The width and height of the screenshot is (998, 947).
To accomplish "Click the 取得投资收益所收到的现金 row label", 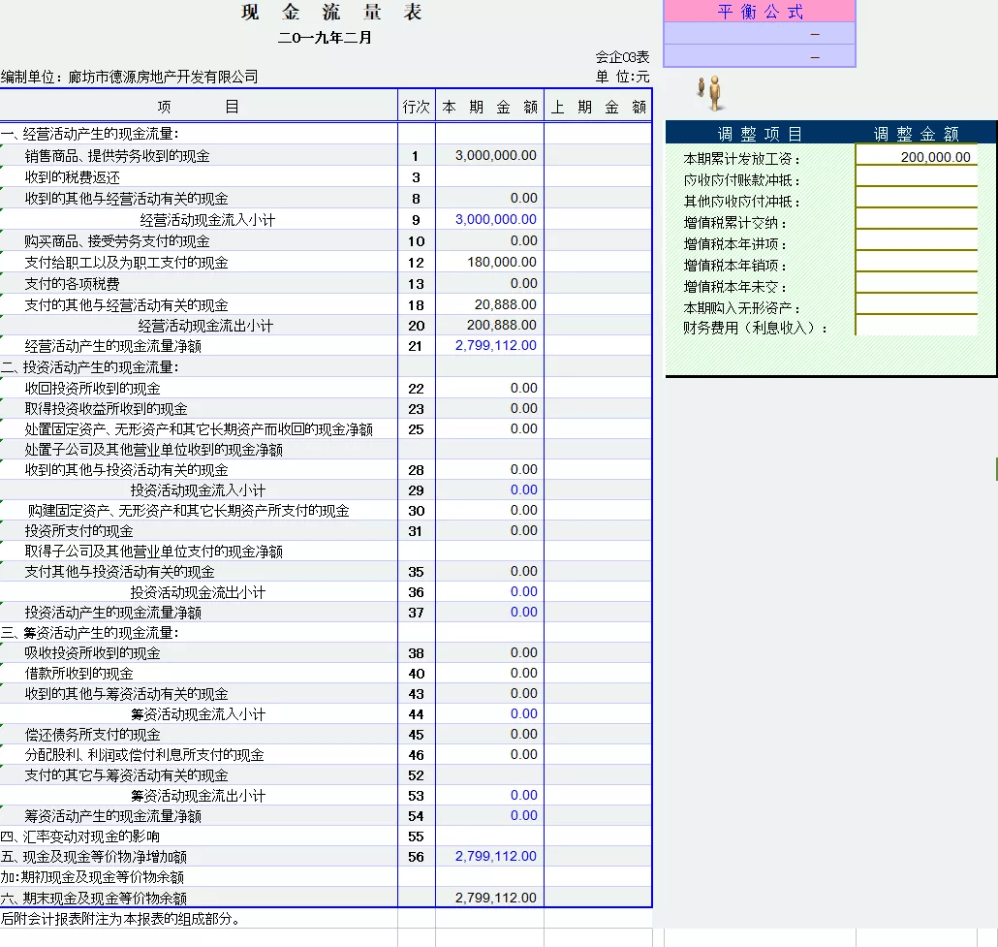I will (x=106, y=408).
